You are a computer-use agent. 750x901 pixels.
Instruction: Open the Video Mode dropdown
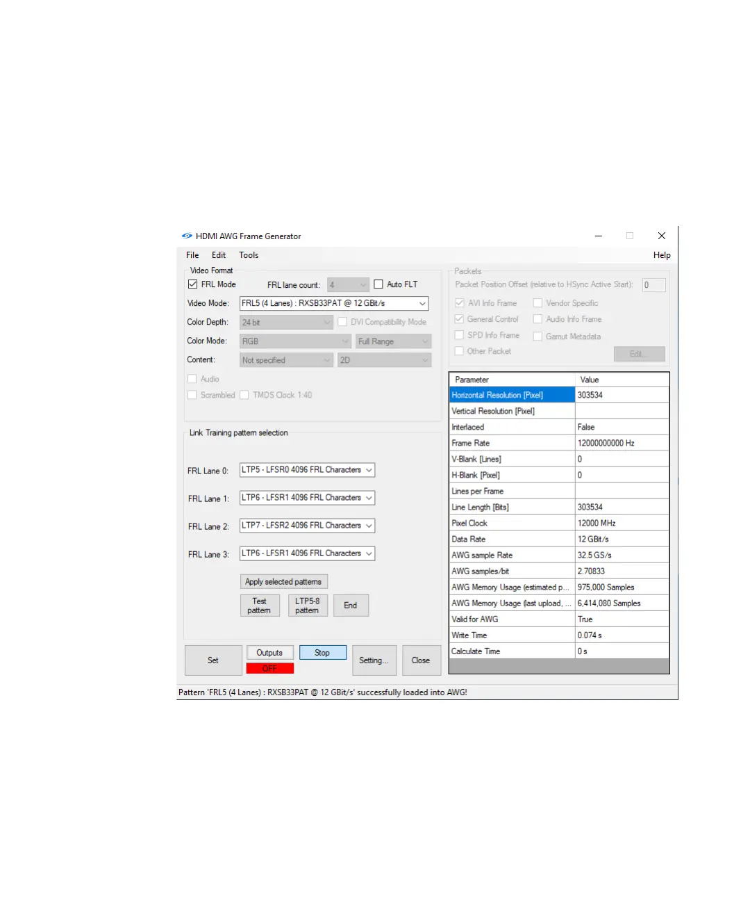pyautogui.click(x=334, y=303)
